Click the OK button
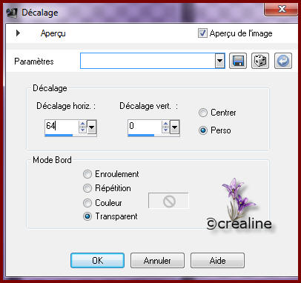 point(97,260)
